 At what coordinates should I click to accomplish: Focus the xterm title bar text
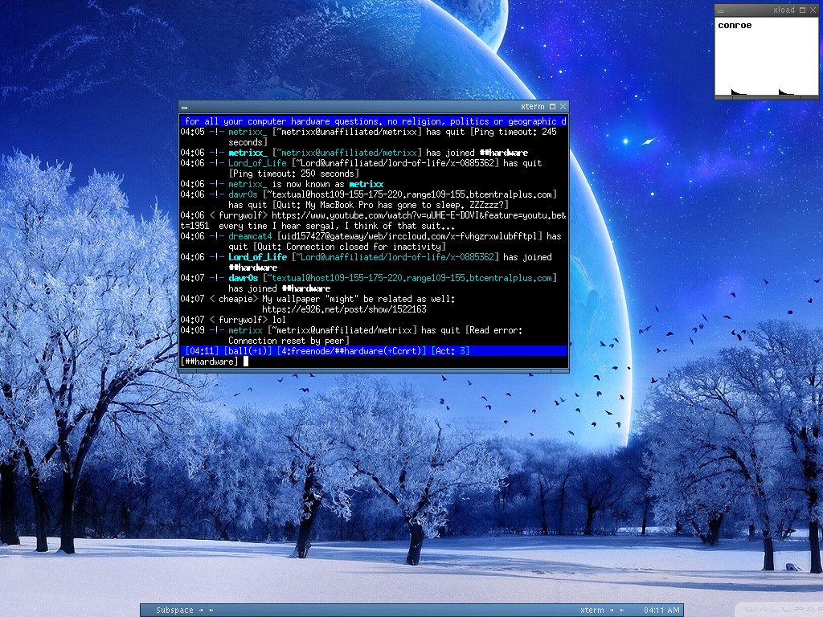click(x=533, y=107)
